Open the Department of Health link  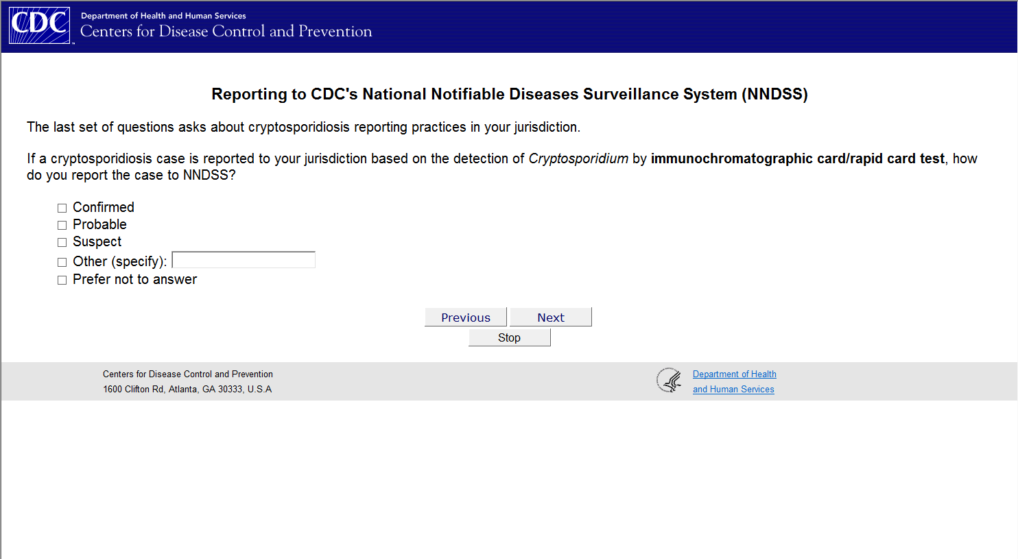[x=734, y=374]
